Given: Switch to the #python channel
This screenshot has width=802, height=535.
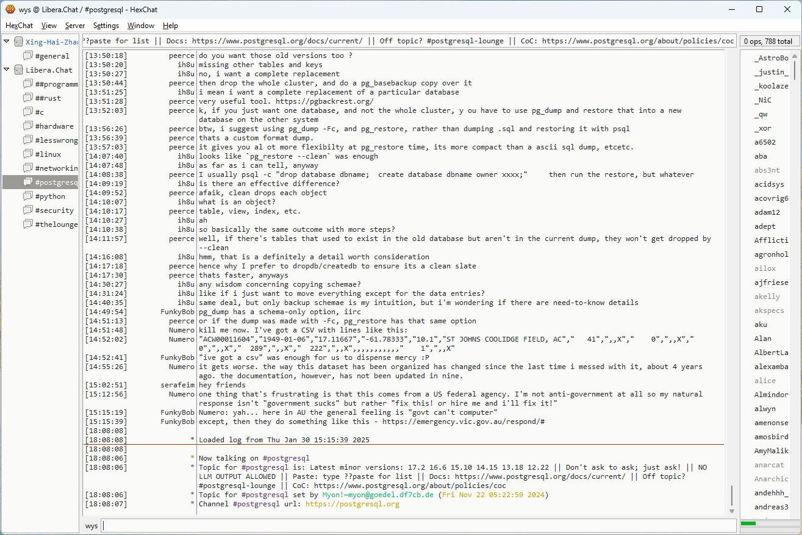Looking at the screenshot, I should pyautogui.click(x=50, y=196).
